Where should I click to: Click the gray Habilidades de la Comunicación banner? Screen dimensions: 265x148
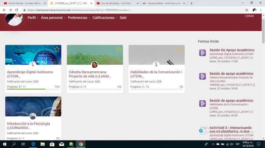(x=157, y=55)
